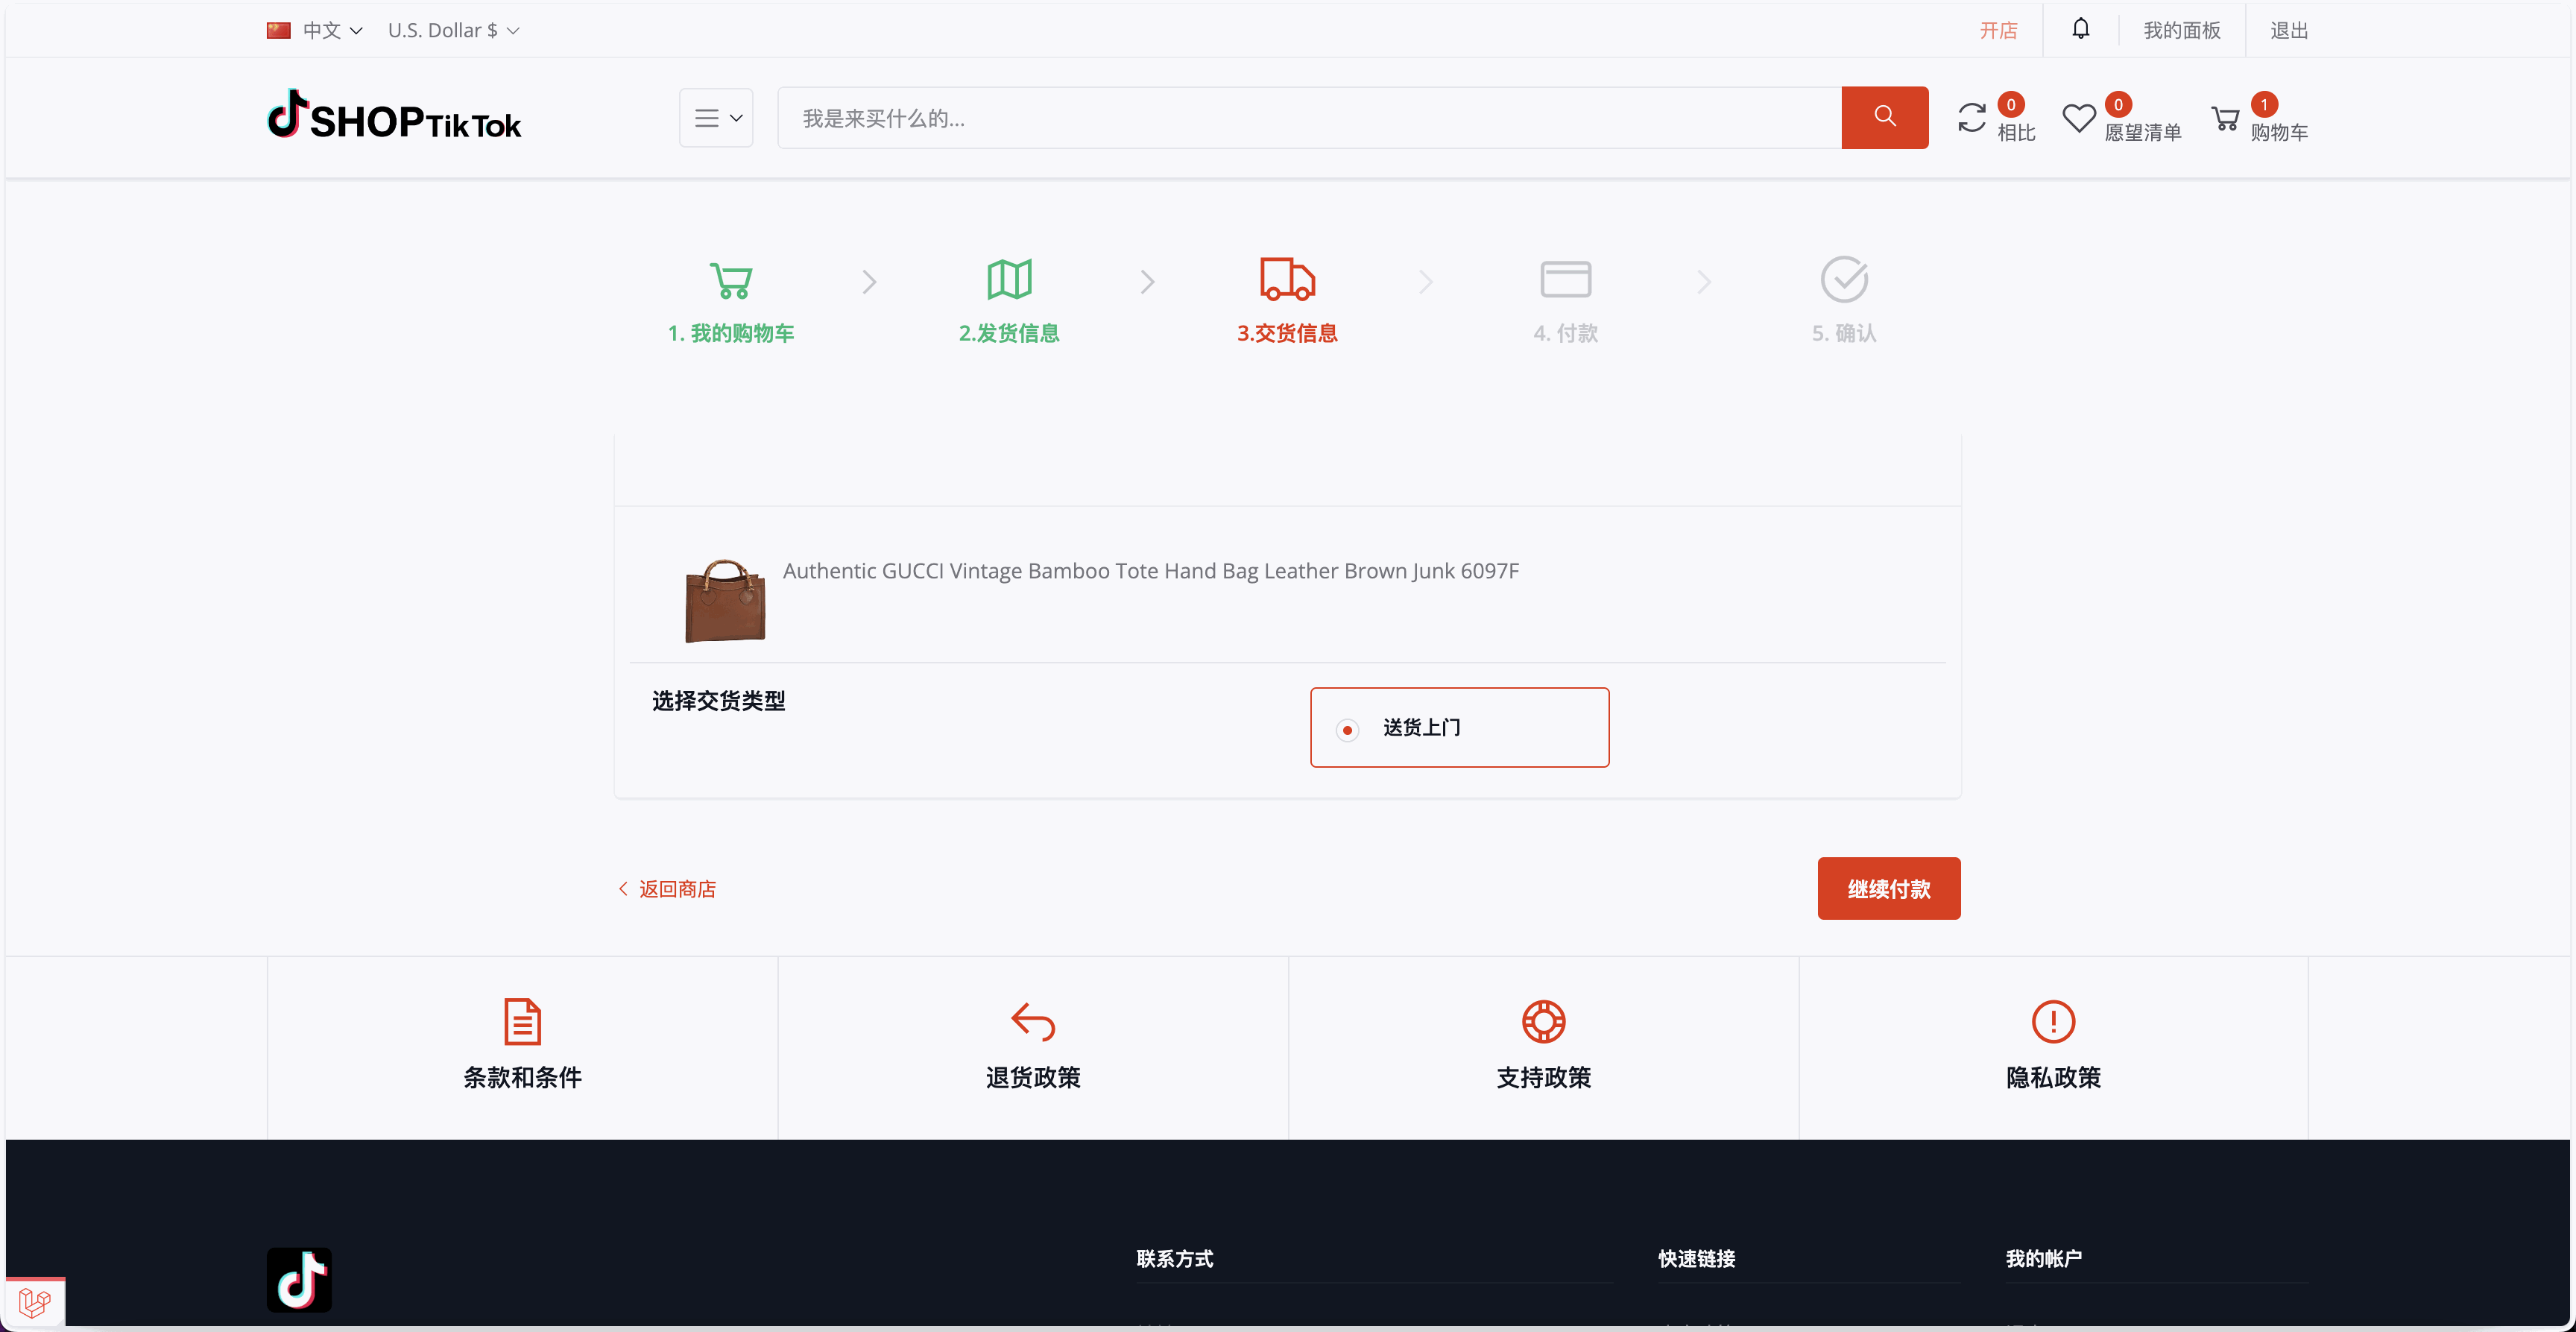Click the return policy arrow icon
Image resolution: width=2576 pixels, height=1332 pixels.
click(x=1033, y=1021)
